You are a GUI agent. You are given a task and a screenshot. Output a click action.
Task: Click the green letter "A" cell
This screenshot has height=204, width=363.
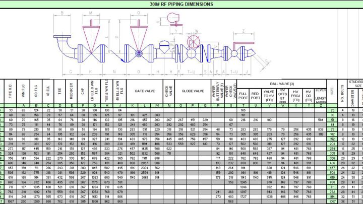(x=23, y=105)
